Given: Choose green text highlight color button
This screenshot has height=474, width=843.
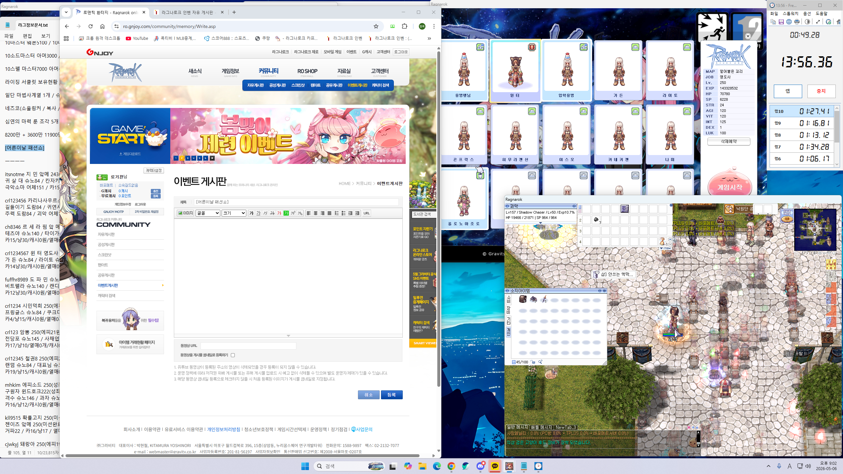Looking at the screenshot, I should pyautogui.click(x=286, y=213).
